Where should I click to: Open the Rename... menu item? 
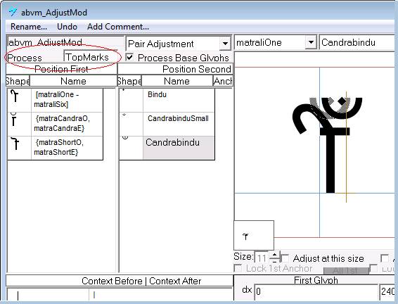pos(29,27)
